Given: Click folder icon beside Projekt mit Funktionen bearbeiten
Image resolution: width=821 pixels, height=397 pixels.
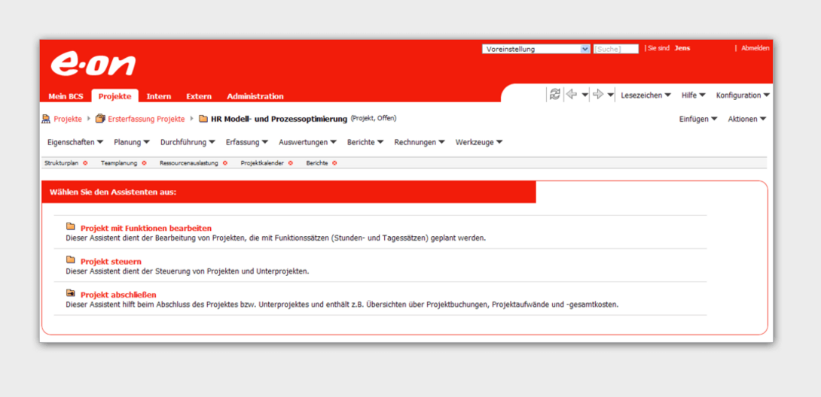Looking at the screenshot, I should coord(71,227).
